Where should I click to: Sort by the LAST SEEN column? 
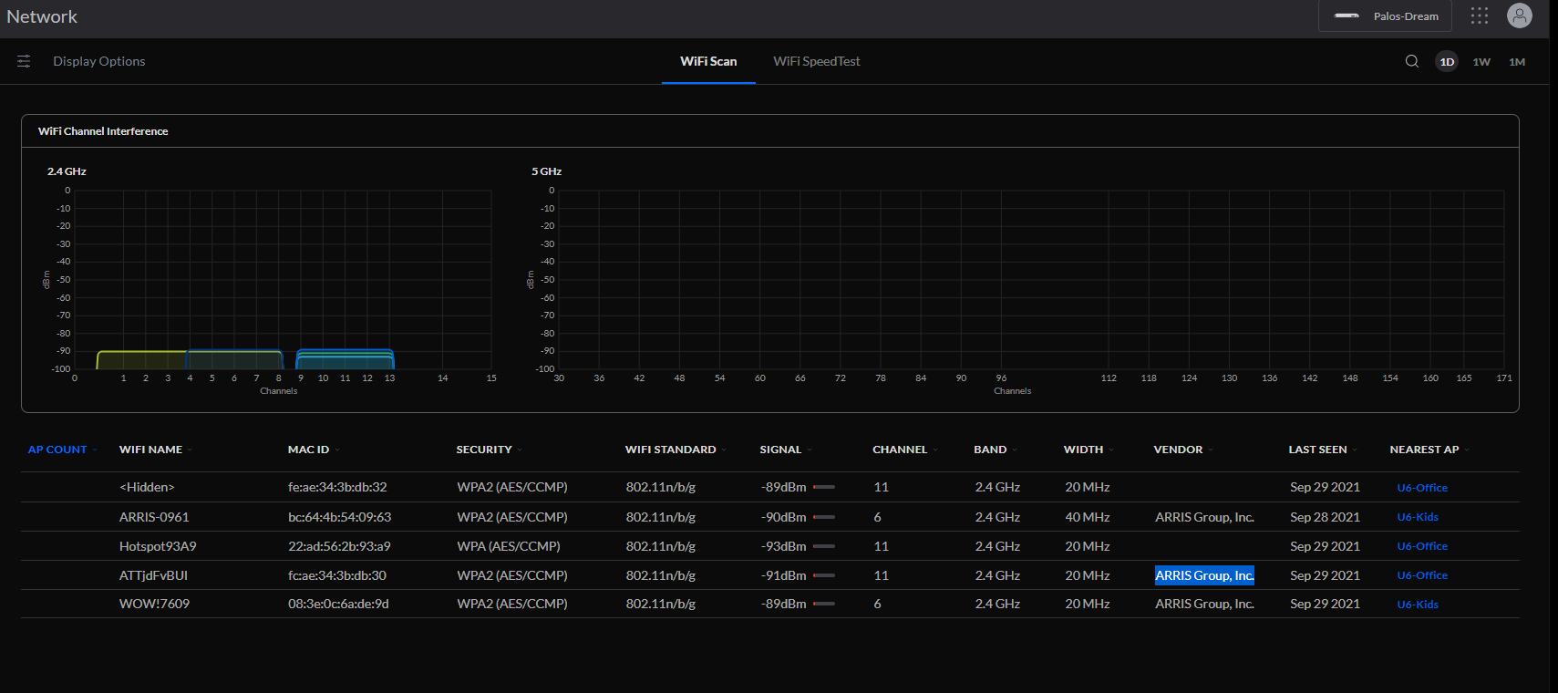pos(1317,450)
